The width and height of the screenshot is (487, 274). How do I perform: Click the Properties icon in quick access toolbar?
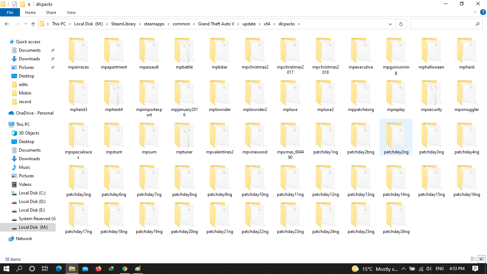(x=15, y=4)
